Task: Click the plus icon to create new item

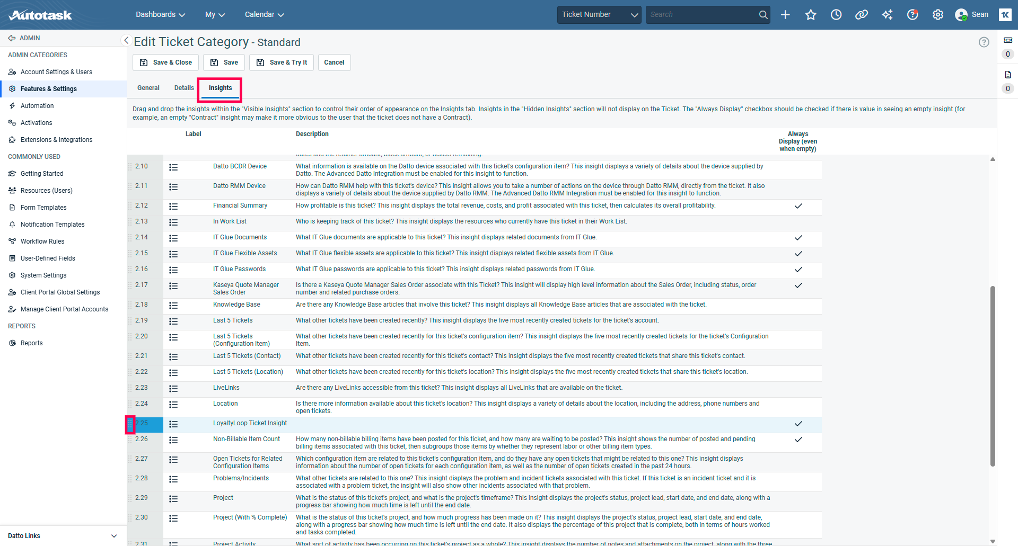Action: [x=785, y=15]
